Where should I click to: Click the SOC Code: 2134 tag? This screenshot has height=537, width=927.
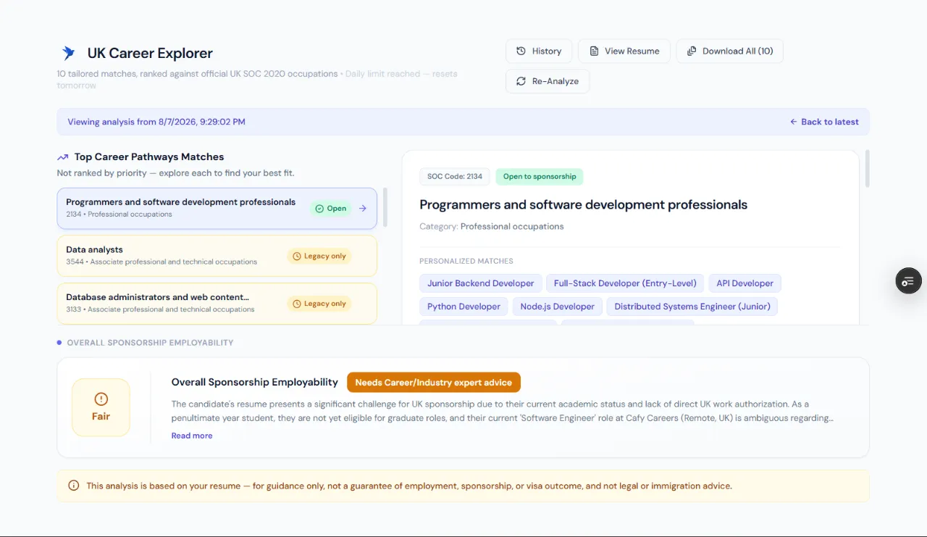click(455, 177)
